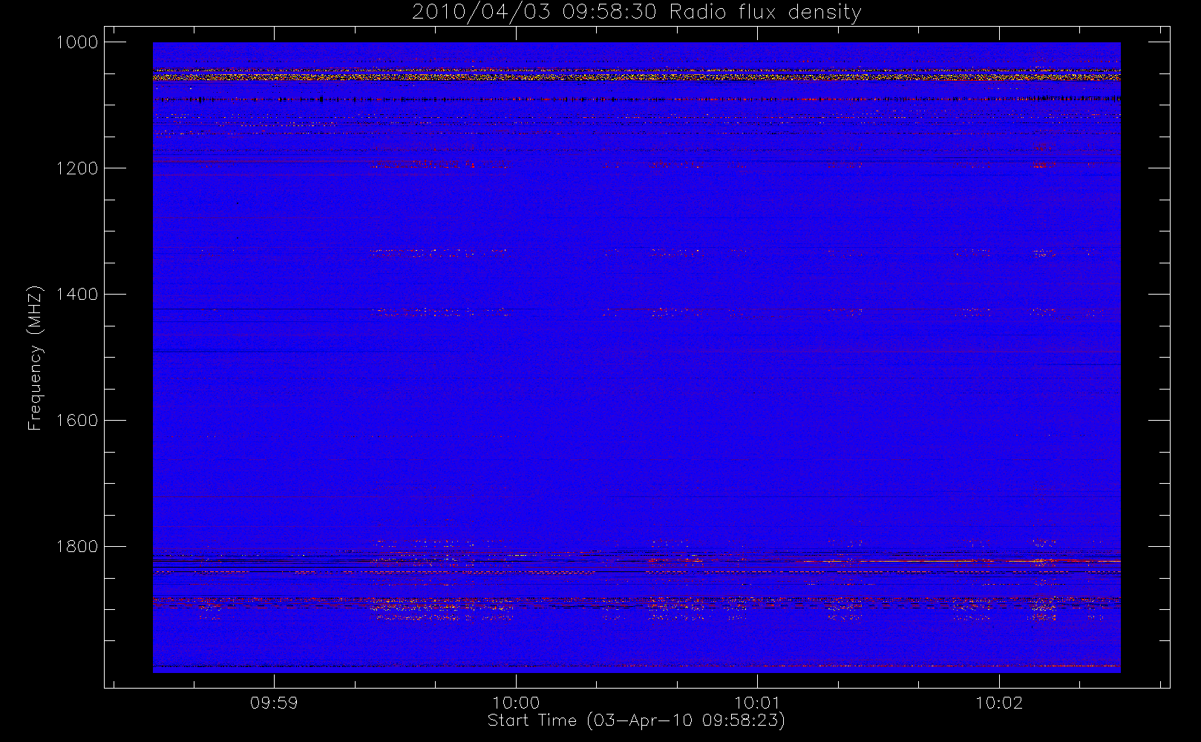
Task: Click the plot title "2010/04/03 09:58:30 Radio flux density"
Action: [637, 13]
